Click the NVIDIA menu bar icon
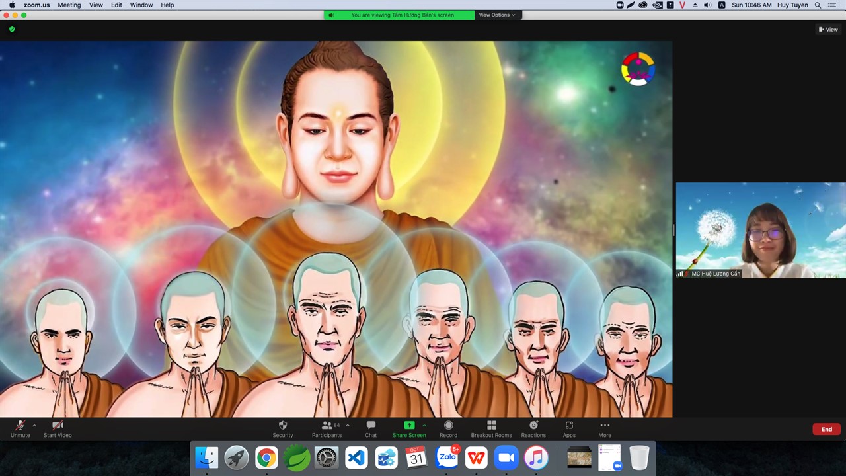 (657, 5)
